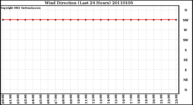Click the 18:00 time axis label

tap(139, 99)
